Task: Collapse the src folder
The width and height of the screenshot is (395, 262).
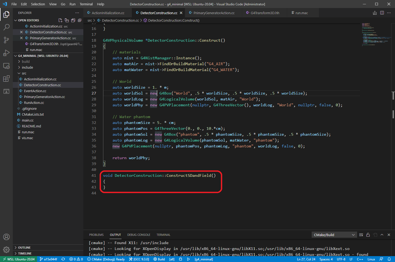Action: tap(24, 73)
